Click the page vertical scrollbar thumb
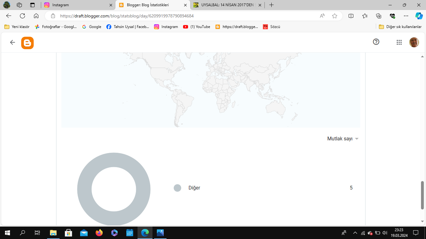The width and height of the screenshot is (426, 239). tap(423, 195)
